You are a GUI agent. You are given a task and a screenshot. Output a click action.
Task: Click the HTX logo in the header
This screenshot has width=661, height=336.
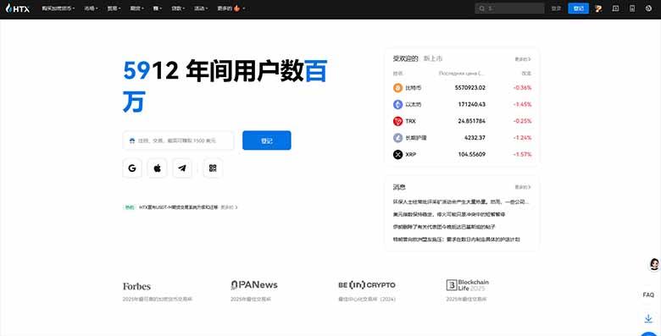pyautogui.click(x=18, y=8)
